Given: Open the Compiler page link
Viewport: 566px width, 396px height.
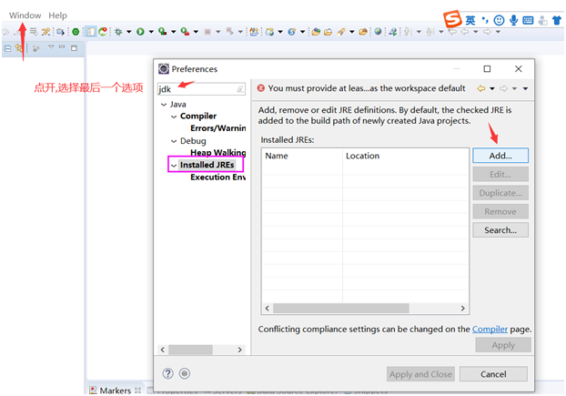Looking at the screenshot, I should click(x=490, y=330).
